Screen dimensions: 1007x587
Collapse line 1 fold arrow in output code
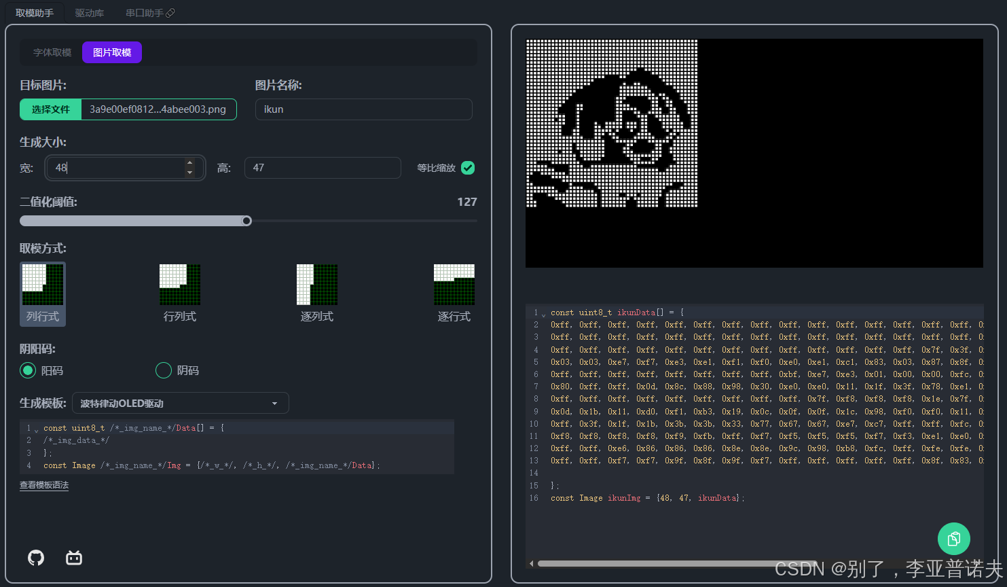[544, 314]
